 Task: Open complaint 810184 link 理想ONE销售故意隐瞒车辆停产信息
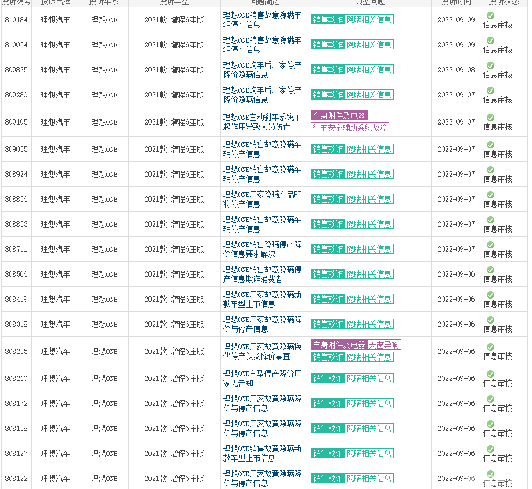tap(262, 20)
